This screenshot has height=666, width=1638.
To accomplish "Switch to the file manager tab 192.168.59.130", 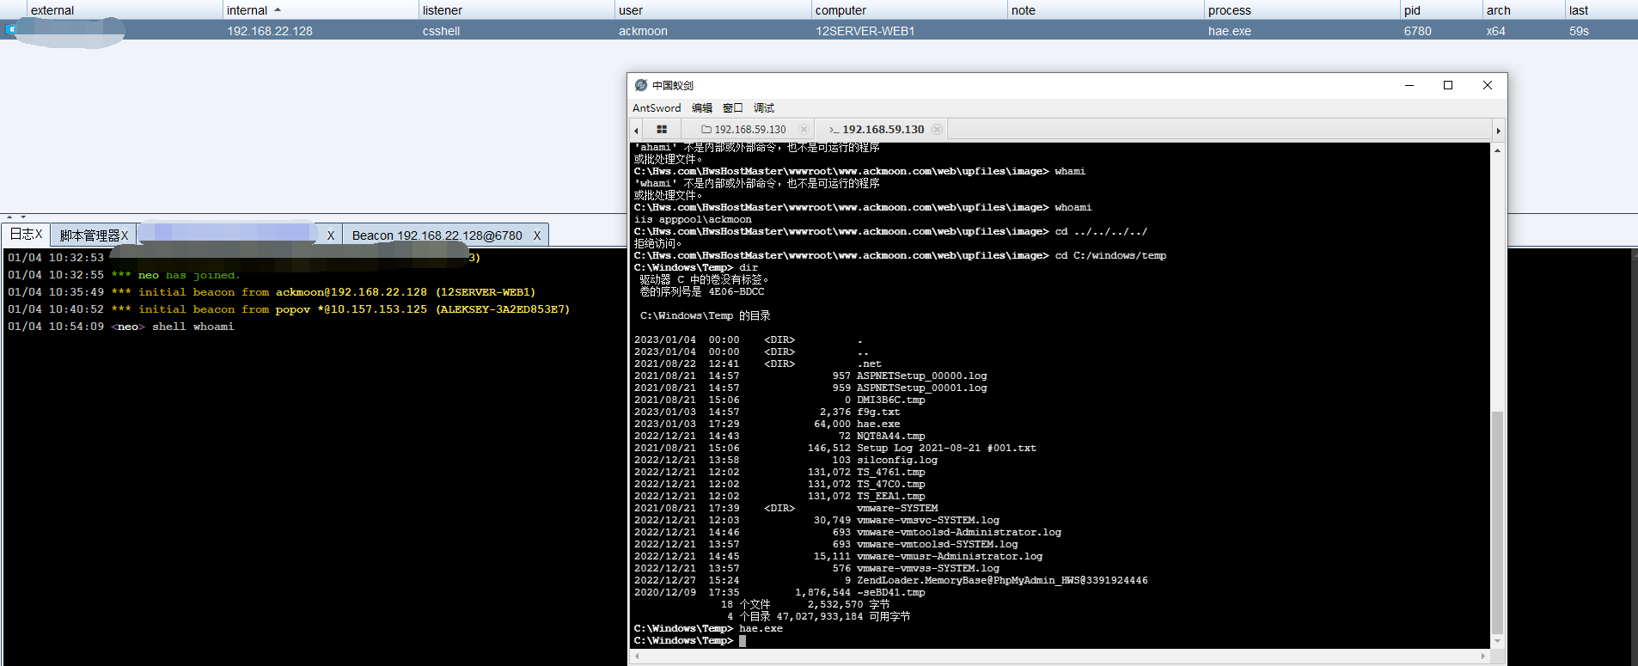I will pyautogui.click(x=744, y=130).
